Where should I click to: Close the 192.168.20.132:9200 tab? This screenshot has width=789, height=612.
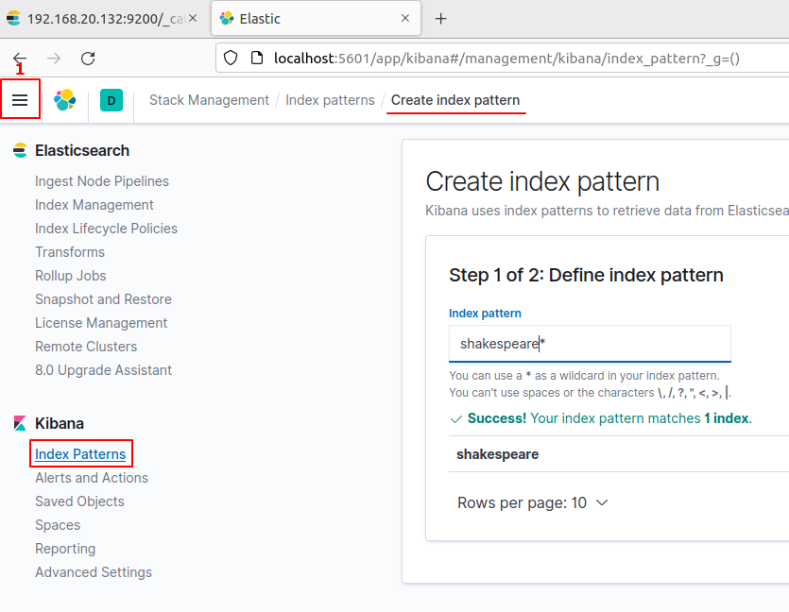(x=193, y=18)
